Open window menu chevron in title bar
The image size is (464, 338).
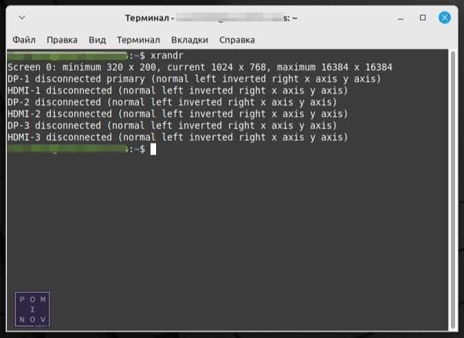click(x=22, y=18)
